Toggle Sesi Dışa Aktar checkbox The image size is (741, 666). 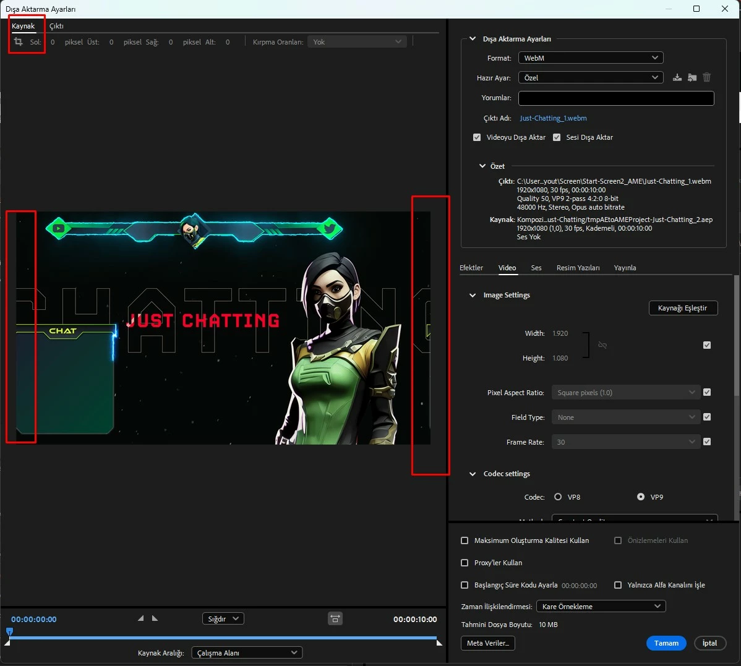pos(557,137)
